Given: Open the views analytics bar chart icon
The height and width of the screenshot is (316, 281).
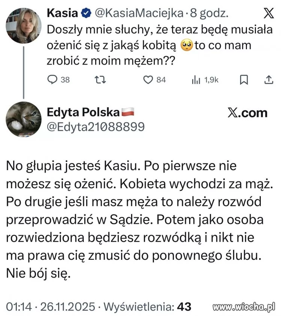Looking at the screenshot, I should 196,80.
